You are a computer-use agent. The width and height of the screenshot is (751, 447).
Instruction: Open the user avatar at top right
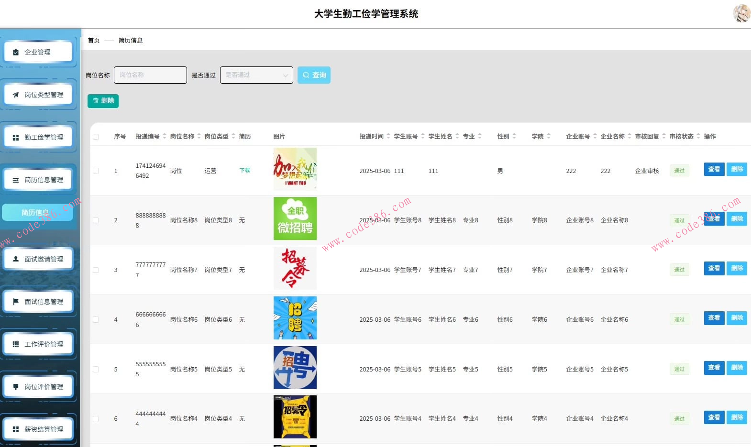(742, 13)
